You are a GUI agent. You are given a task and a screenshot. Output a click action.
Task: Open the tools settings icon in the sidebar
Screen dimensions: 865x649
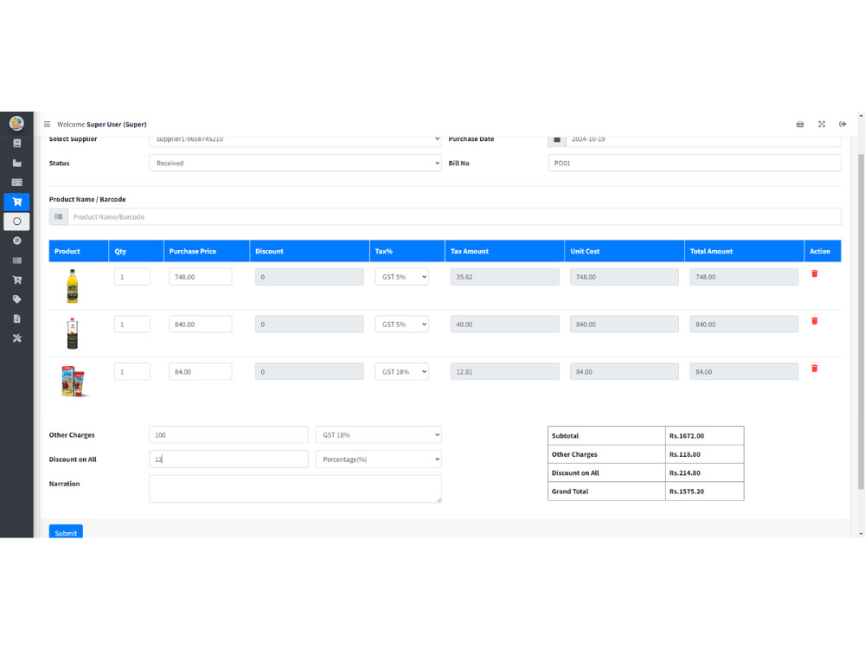[x=16, y=338]
